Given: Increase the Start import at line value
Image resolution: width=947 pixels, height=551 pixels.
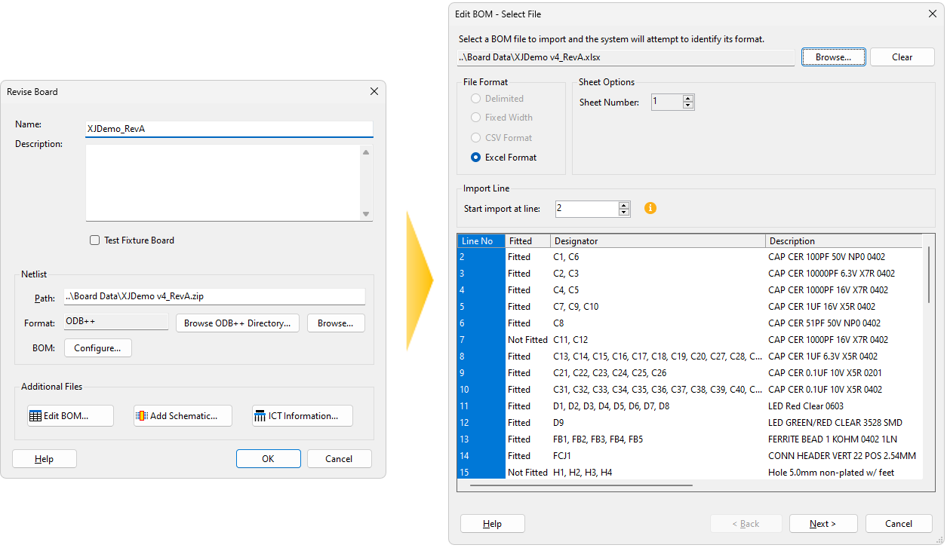Looking at the screenshot, I should (x=624, y=204).
